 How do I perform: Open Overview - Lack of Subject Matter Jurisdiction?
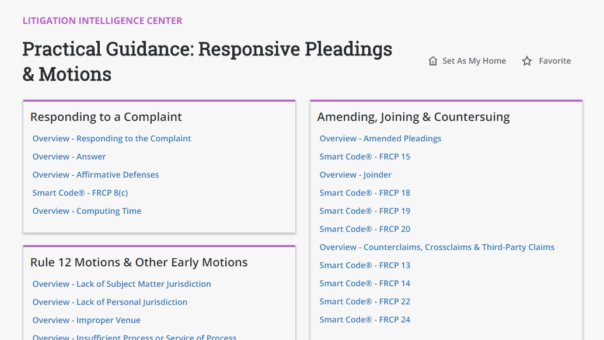click(121, 284)
